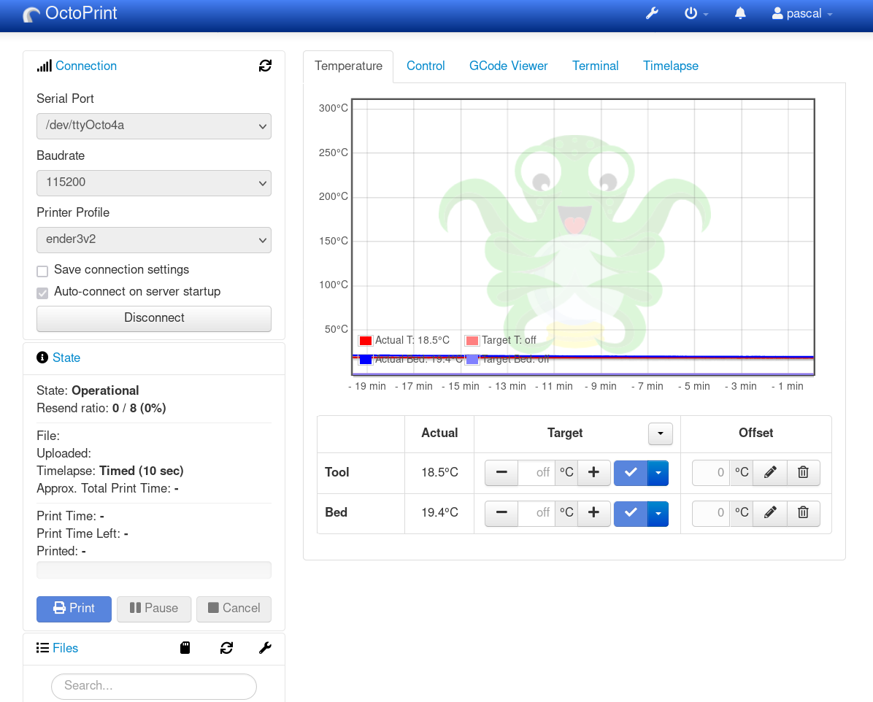
Task: Increase Tool target temperature
Action: pos(593,473)
